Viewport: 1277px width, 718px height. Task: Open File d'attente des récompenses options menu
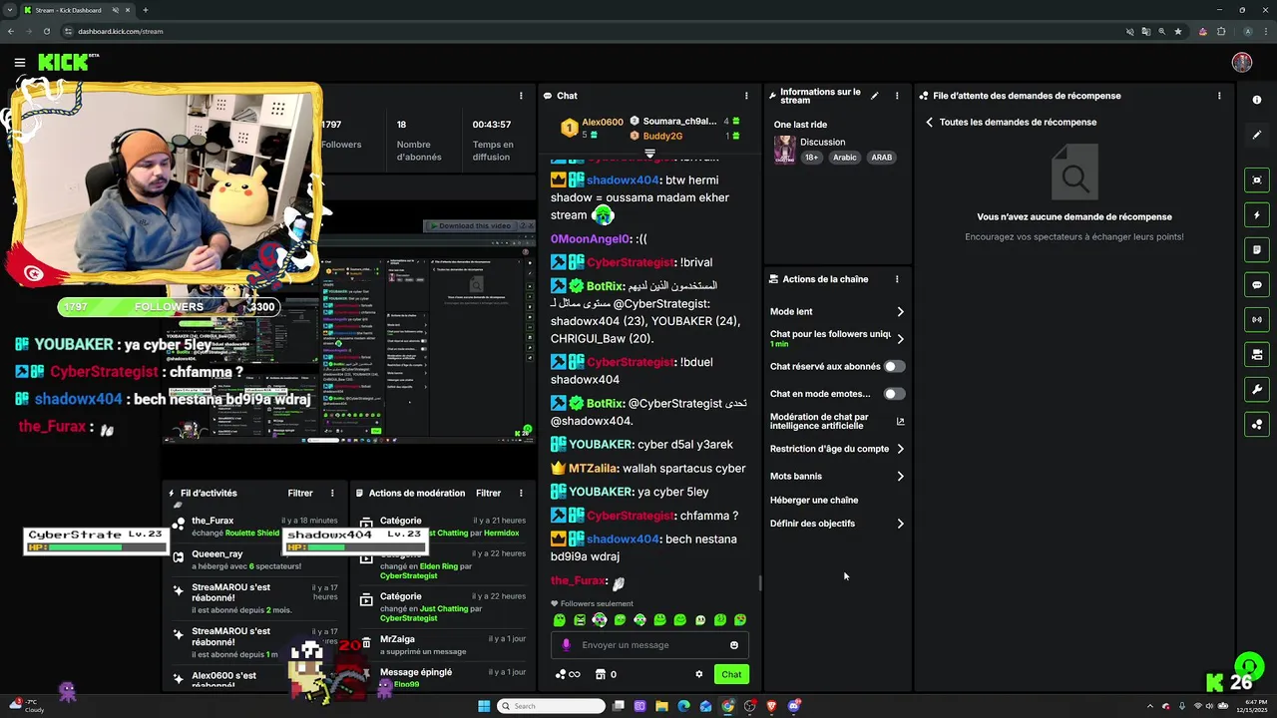click(1219, 96)
